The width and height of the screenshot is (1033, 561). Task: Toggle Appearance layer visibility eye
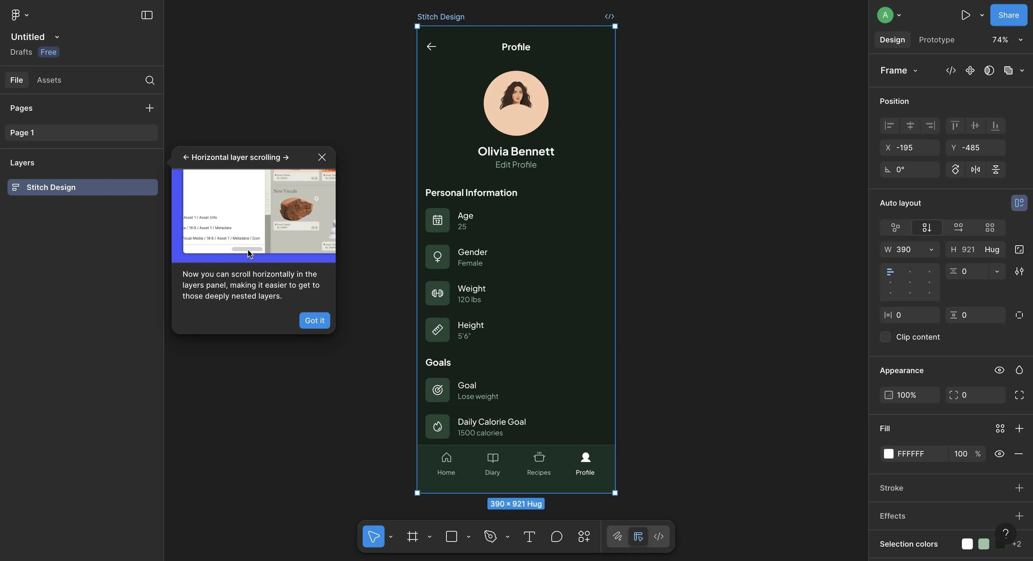[999, 370]
